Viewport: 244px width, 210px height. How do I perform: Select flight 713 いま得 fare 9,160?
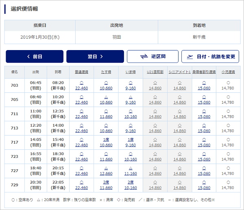(x=131, y=131)
